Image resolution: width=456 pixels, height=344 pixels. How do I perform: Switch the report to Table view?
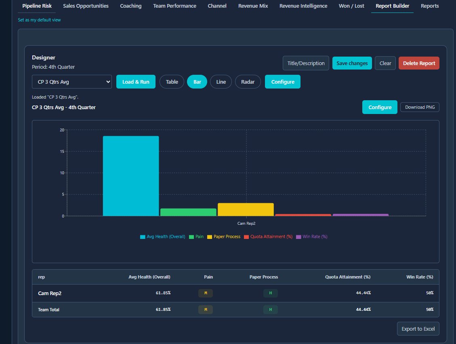(x=172, y=82)
